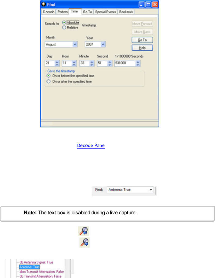
Task: Choose On or after the specified time
Action: tap(48, 81)
